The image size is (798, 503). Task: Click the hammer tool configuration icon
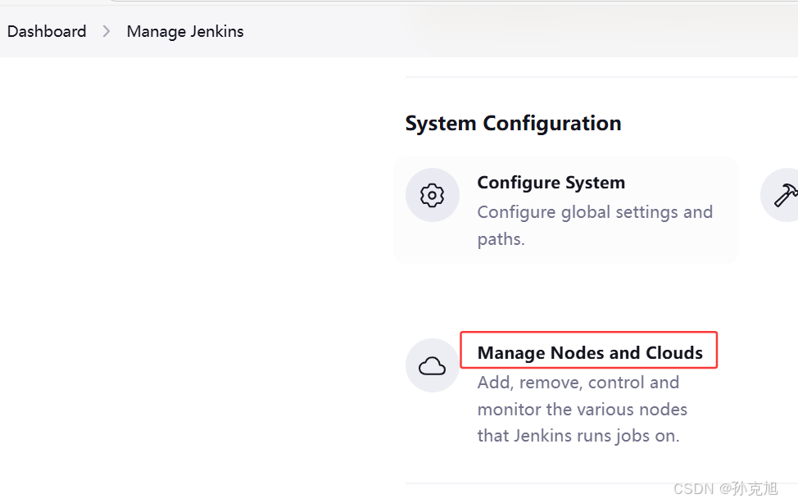point(784,195)
